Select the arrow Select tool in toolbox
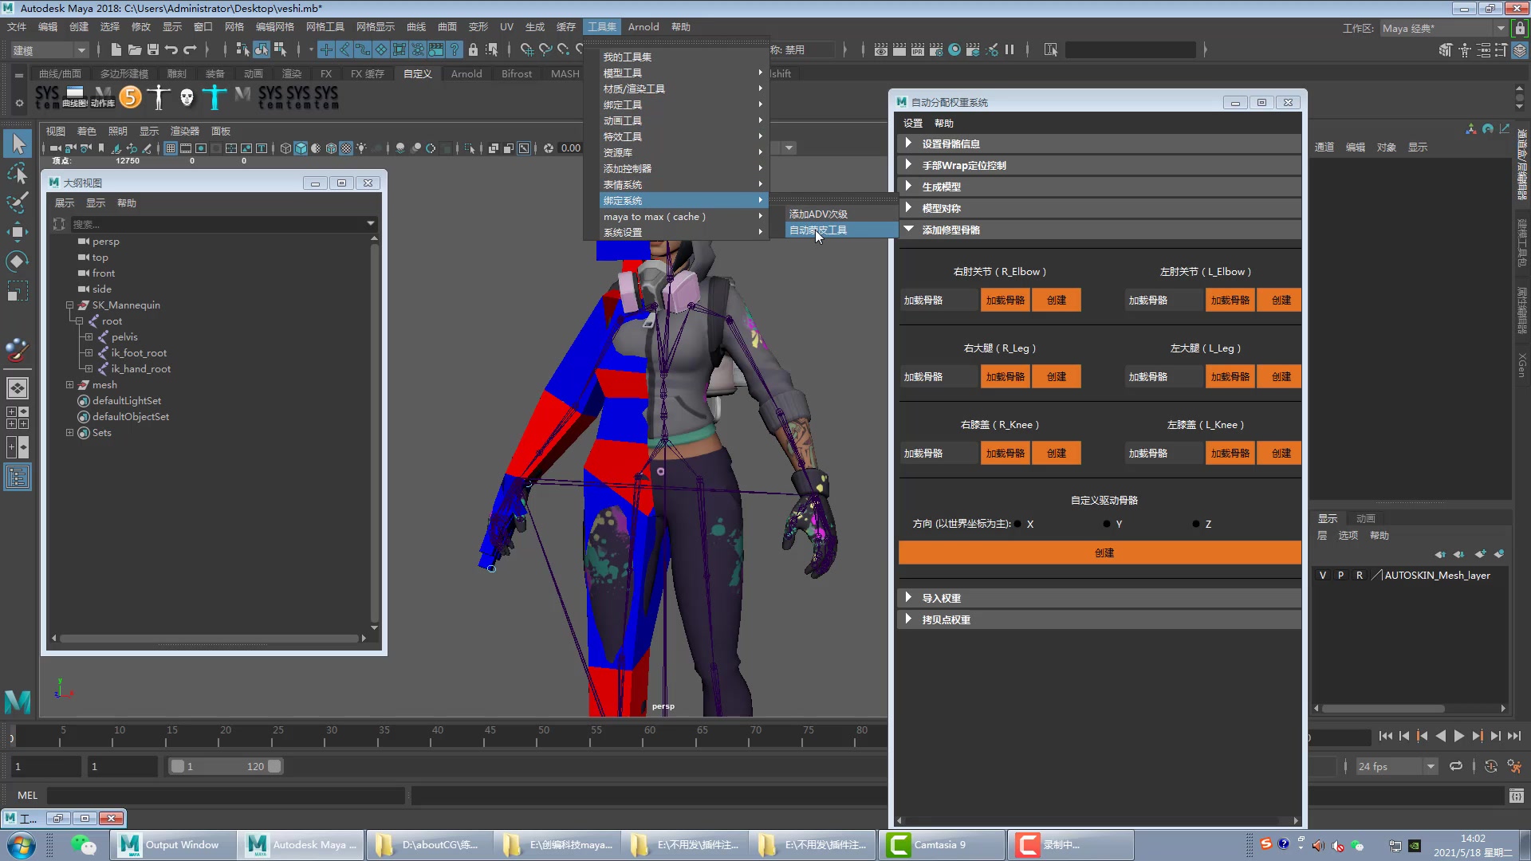Viewport: 1531px width, 861px height. (18, 143)
